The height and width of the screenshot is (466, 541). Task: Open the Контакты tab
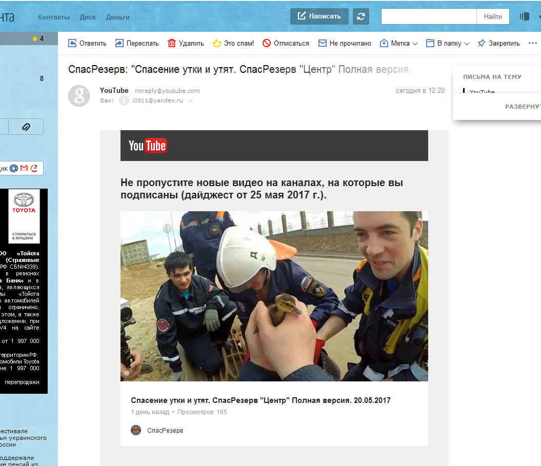click(53, 17)
